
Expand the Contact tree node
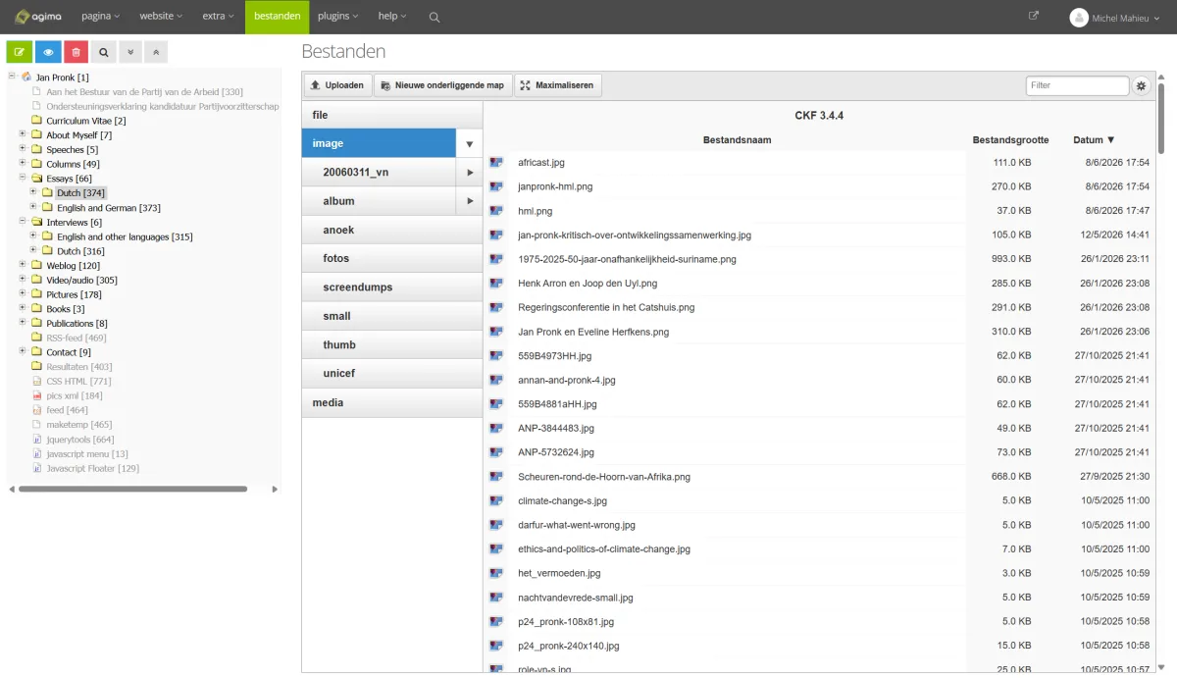click(23, 351)
